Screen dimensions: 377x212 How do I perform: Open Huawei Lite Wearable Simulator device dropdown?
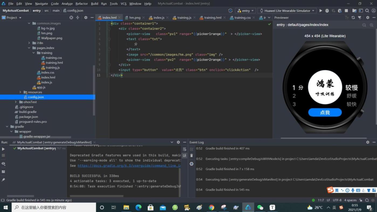pyautogui.click(x=287, y=11)
